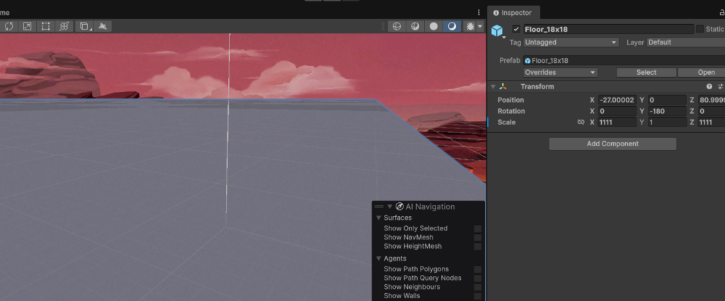Click the Transform help question mark icon

pyautogui.click(x=709, y=86)
